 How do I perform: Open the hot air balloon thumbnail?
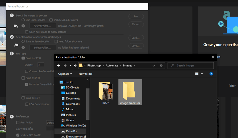3,39
